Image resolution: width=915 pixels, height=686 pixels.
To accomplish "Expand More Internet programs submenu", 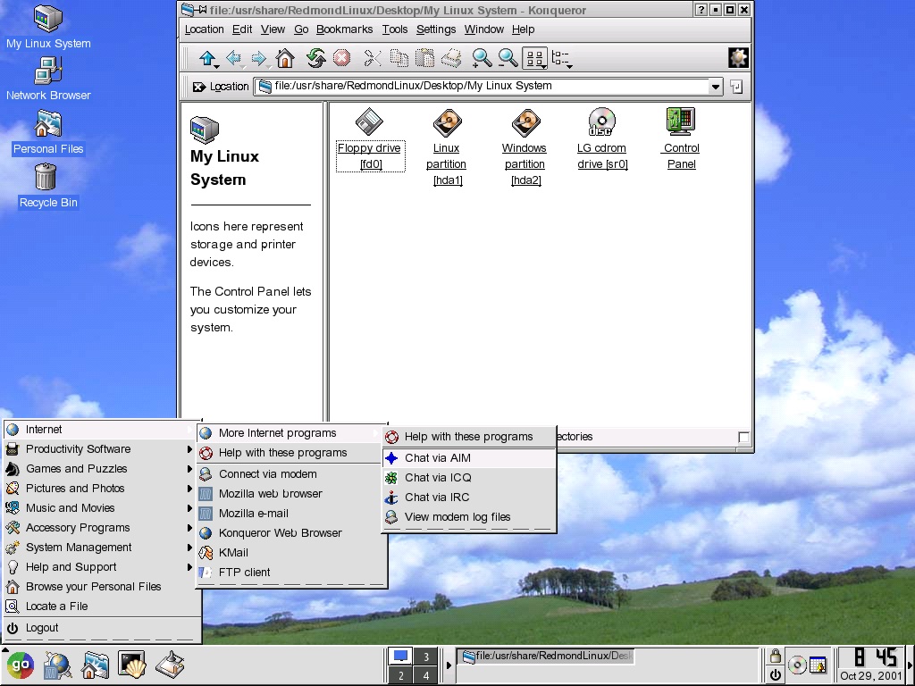I will coord(290,433).
